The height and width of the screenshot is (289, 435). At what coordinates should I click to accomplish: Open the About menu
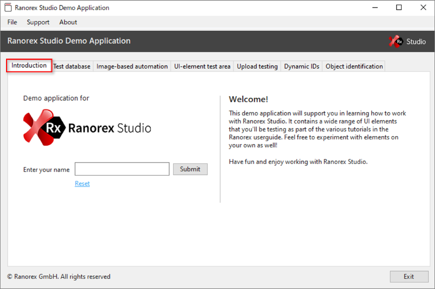point(68,22)
